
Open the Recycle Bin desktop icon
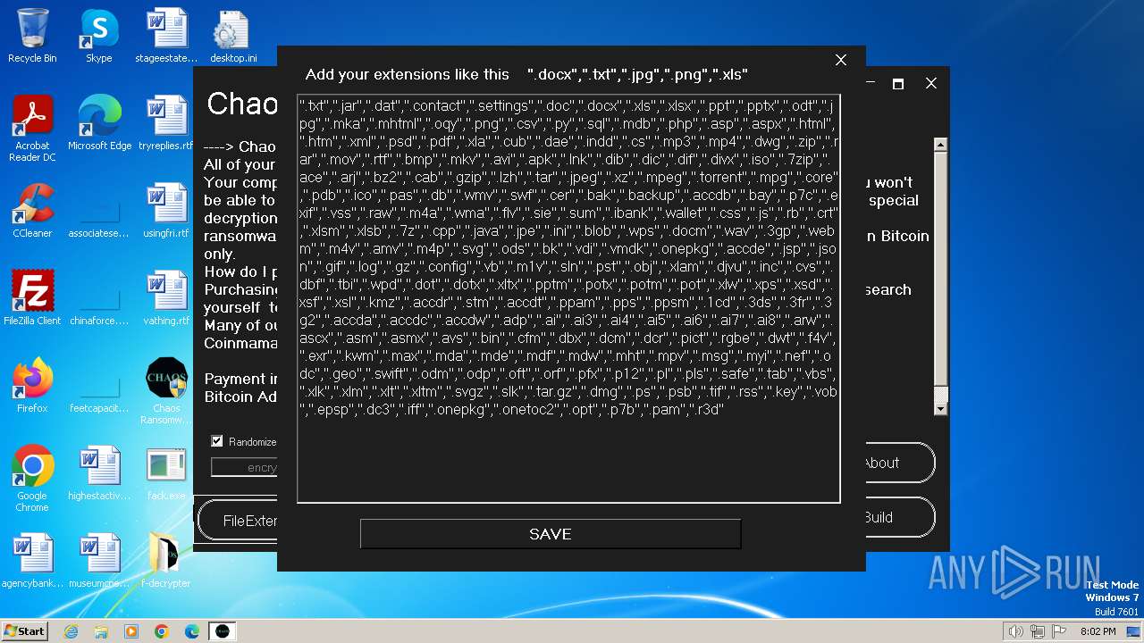(x=32, y=36)
